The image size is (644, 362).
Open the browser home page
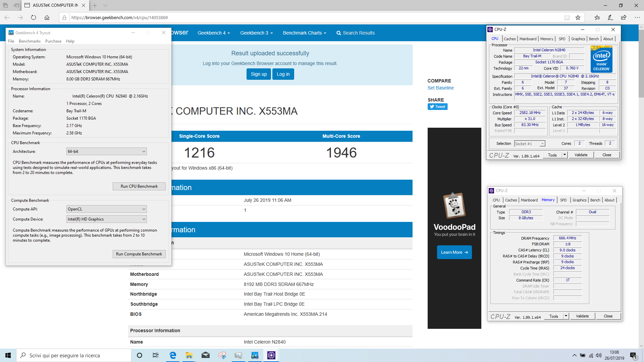(47, 18)
